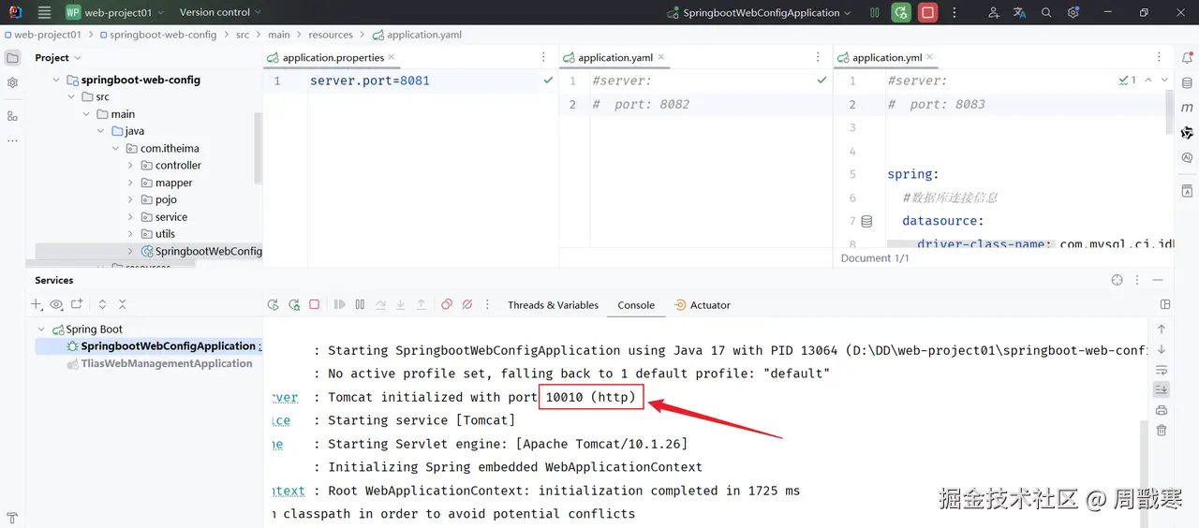Click View Breakpoints red circles icon
Screen dimensions: 1199x528
click(x=447, y=304)
